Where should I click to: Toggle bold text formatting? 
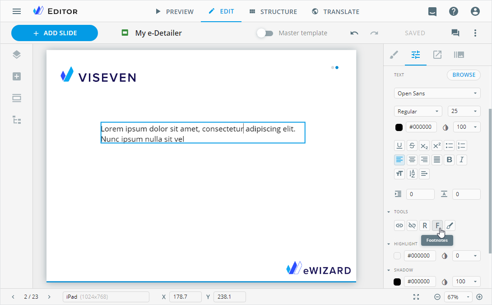(449, 160)
